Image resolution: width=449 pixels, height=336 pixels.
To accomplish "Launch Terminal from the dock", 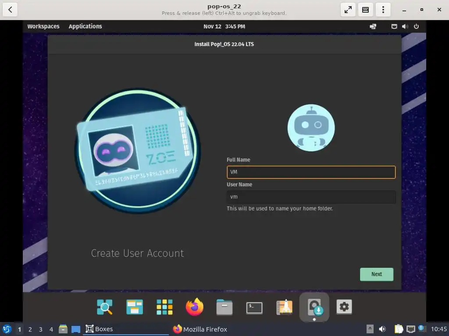I will click(254, 308).
